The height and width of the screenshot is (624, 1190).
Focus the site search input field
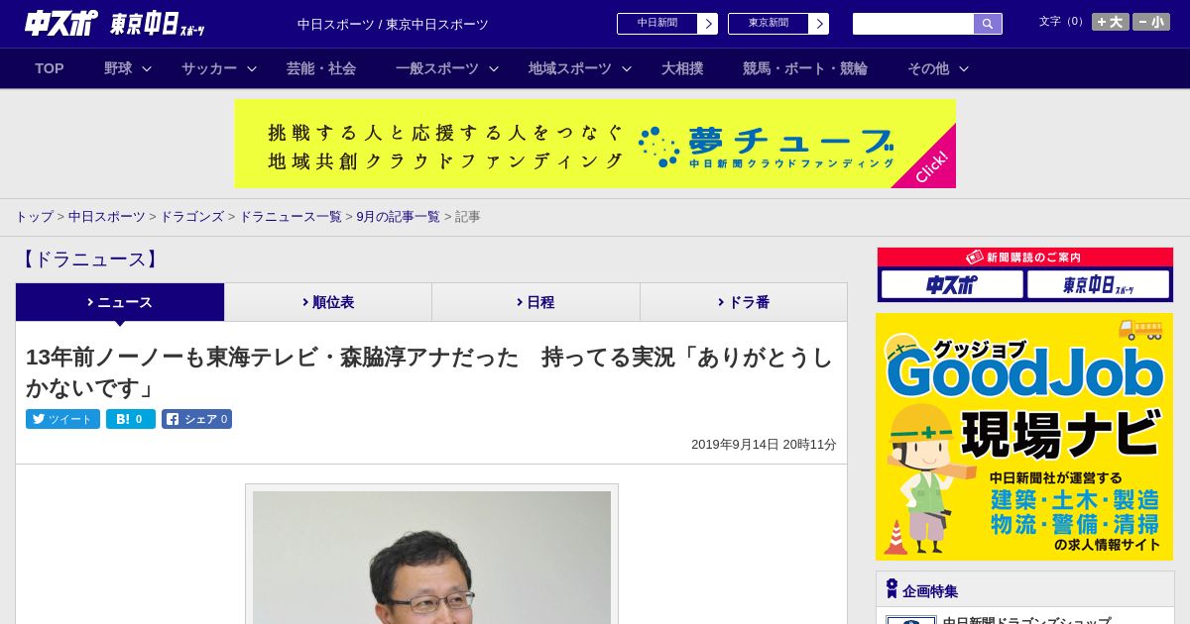[x=912, y=24]
